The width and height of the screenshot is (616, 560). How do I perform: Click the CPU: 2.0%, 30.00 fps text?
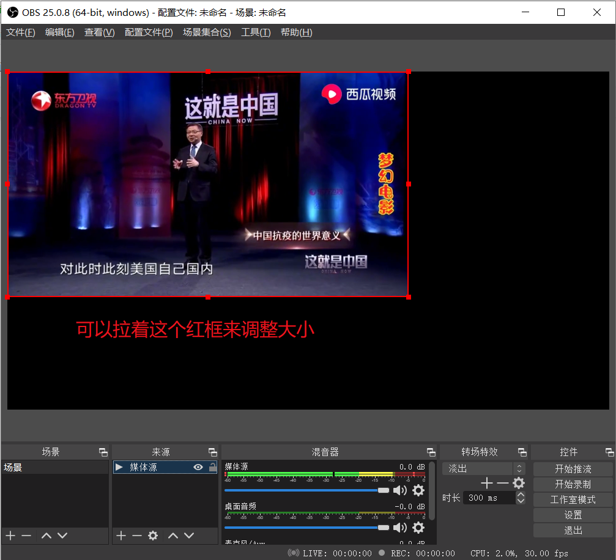pos(519,553)
